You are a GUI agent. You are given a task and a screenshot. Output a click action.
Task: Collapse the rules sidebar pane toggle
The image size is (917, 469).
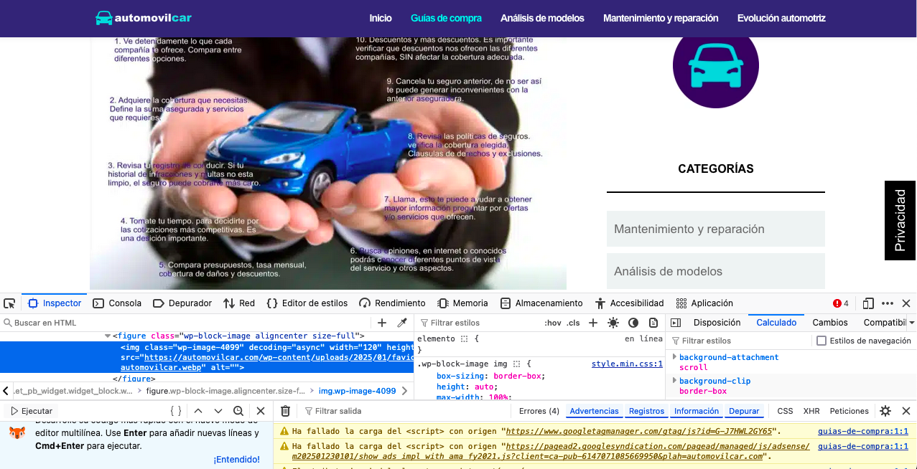tap(676, 323)
